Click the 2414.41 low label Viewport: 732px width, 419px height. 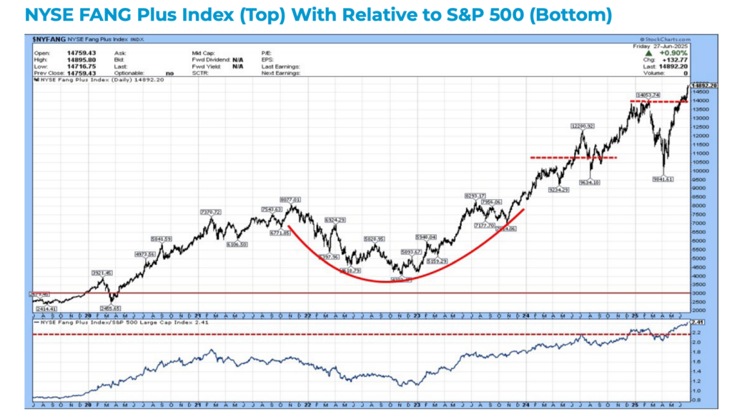click(46, 309)
